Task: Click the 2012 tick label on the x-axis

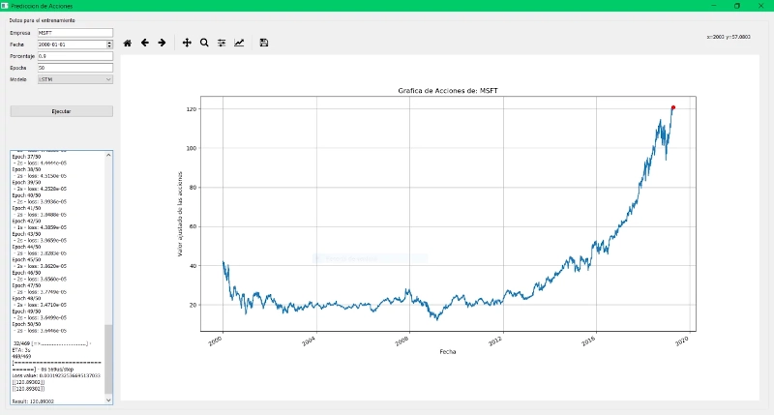Action: point(495,341)
